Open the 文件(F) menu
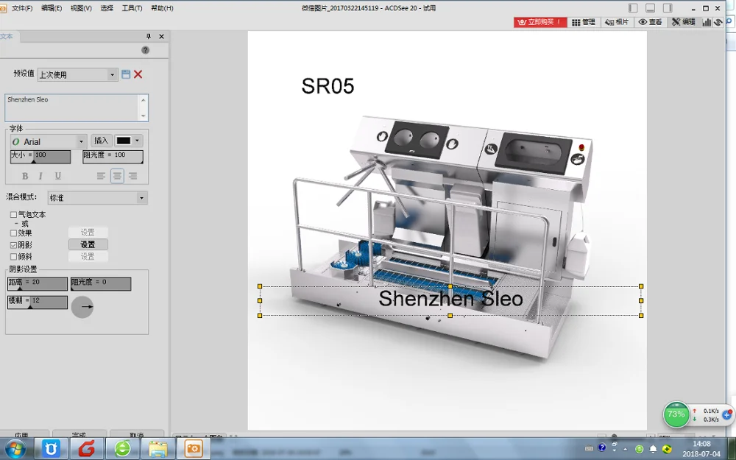The image size is (736, 460). 22,8
